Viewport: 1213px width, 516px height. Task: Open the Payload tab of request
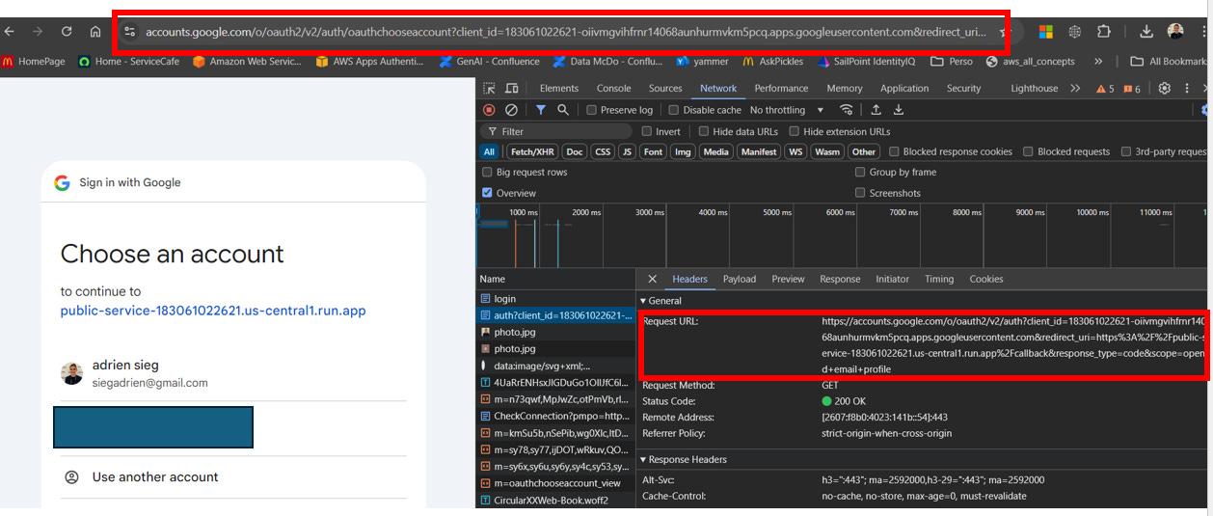(740, 279)
